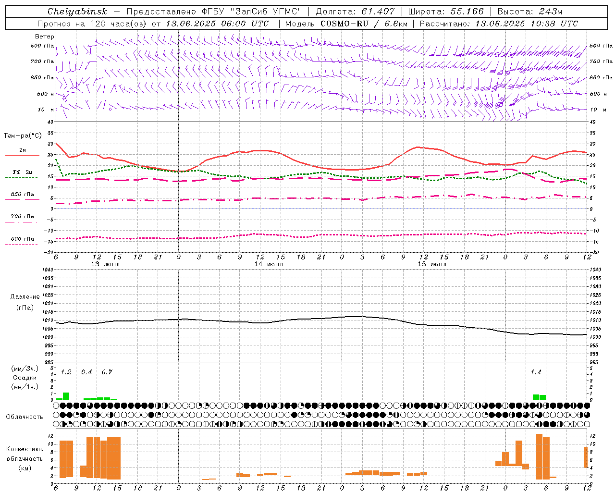Click the solid red line sample under '2м'
615x492 pixels.
point(22,155)
